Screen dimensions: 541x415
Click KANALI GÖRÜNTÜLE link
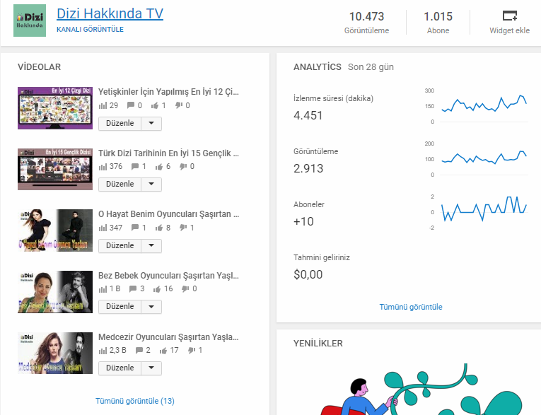[90, 29]
